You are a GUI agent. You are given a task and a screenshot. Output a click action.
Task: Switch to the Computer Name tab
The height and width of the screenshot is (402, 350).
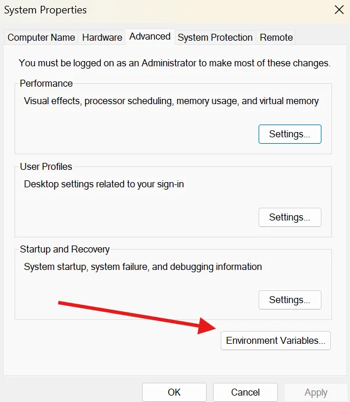(x=41, y=37)
